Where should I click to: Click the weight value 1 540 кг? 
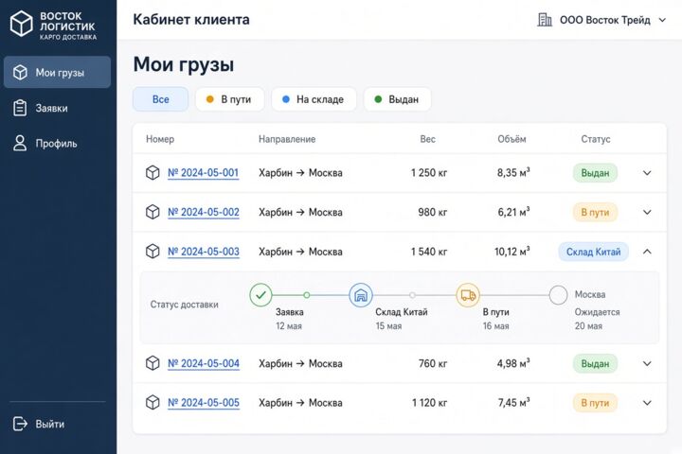[x=429, y=252]
